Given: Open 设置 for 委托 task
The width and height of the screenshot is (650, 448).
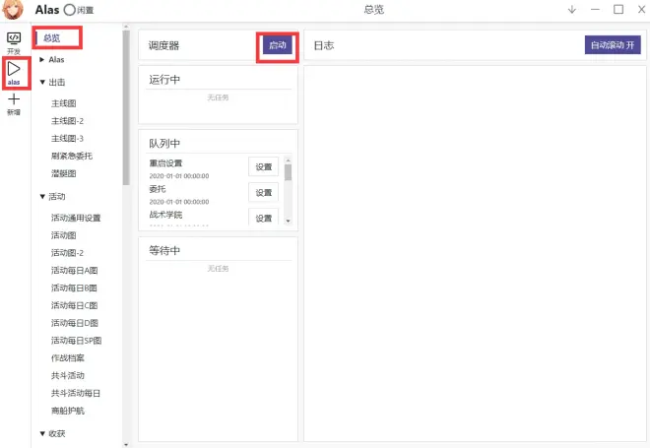Looking at the screenshot, I should click(264, 193).
